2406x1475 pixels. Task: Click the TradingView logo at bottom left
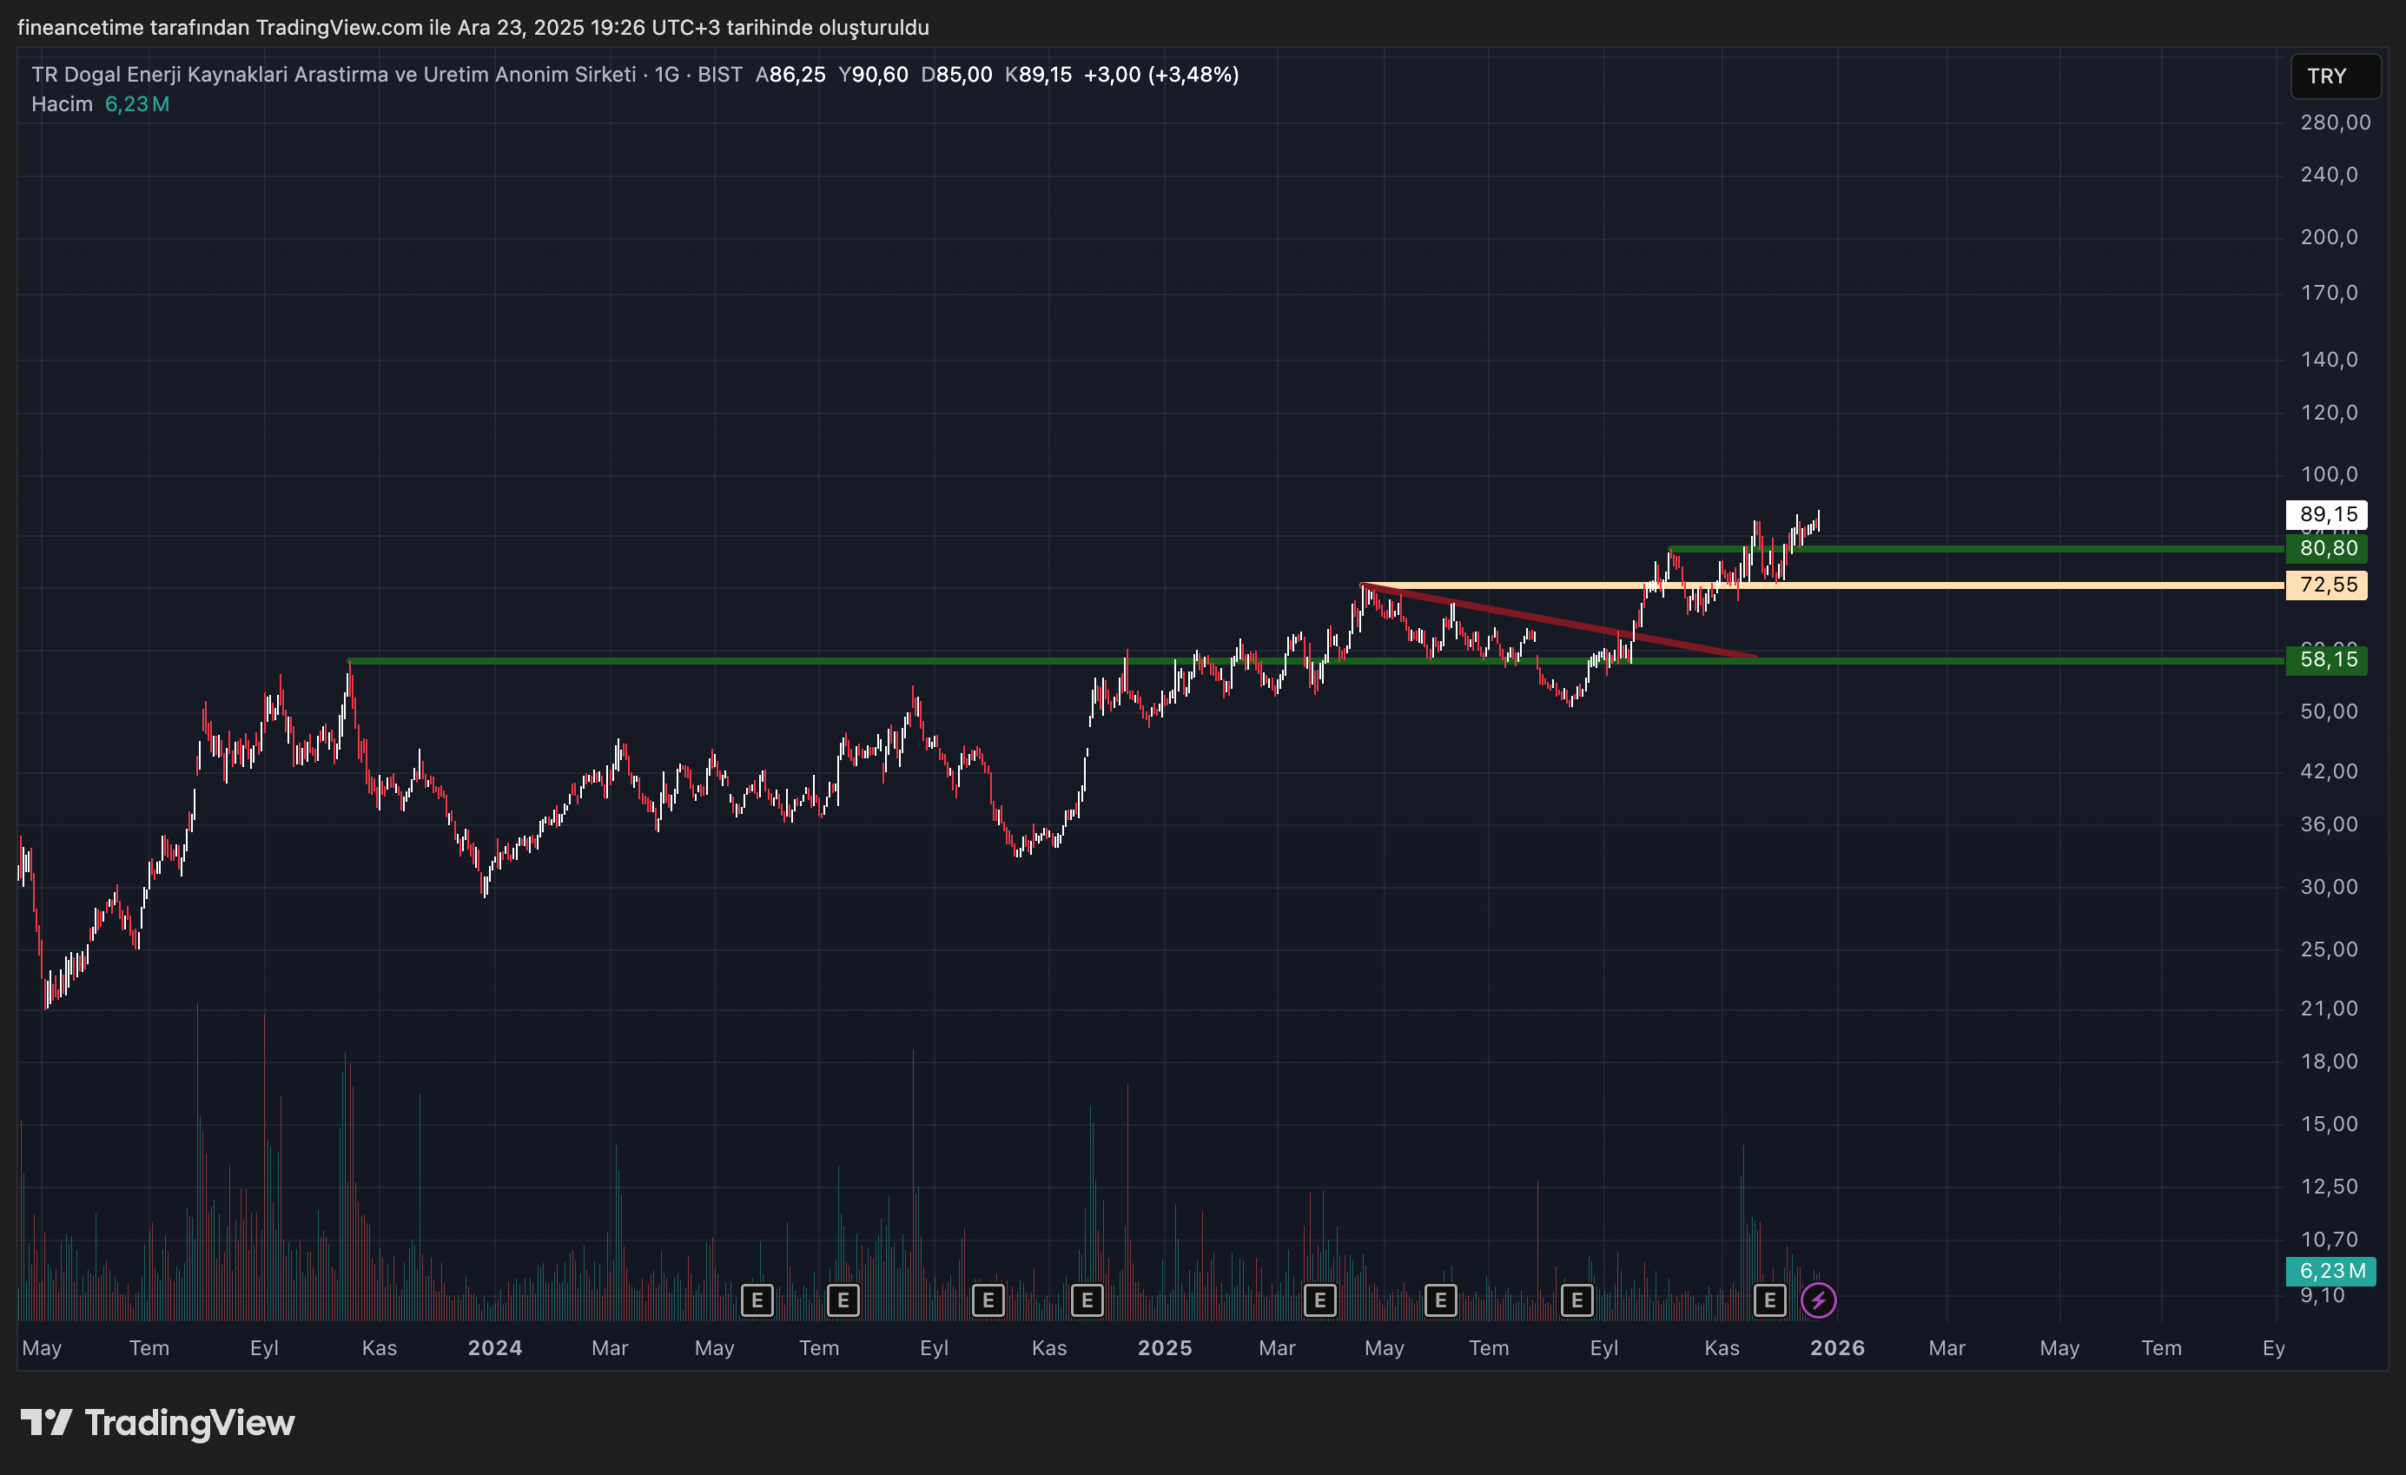point(158,1422)
